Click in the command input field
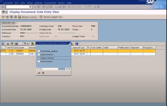Viewport: 167px width, 106px height. coord(17,7)
